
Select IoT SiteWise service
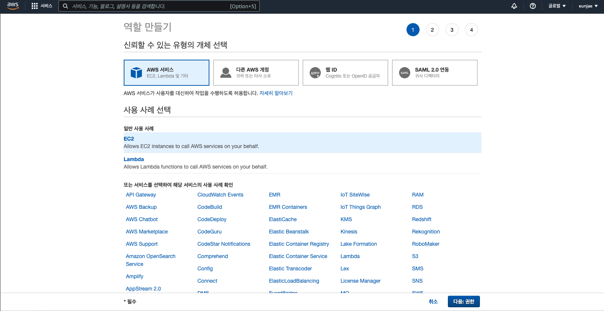(355, 195)
